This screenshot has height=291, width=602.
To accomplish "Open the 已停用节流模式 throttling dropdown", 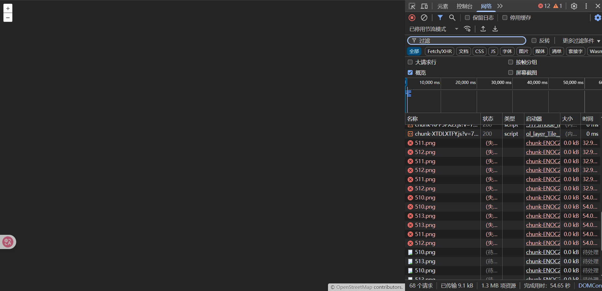I will click(433, 29).
